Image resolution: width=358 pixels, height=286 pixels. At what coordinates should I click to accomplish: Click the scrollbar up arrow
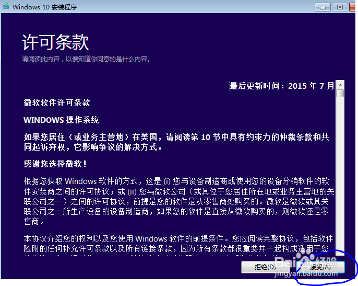(340, 85)
